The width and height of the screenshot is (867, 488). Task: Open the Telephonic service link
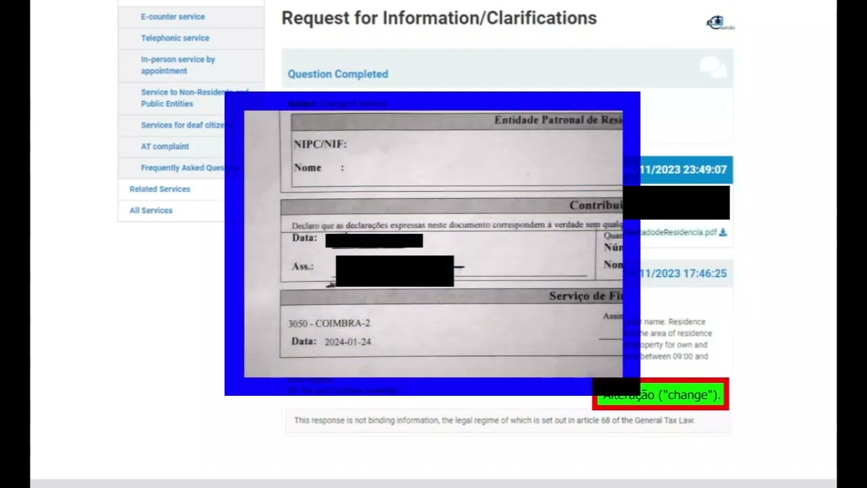click(175, 38)
